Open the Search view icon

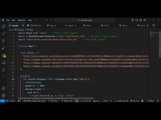4,33
